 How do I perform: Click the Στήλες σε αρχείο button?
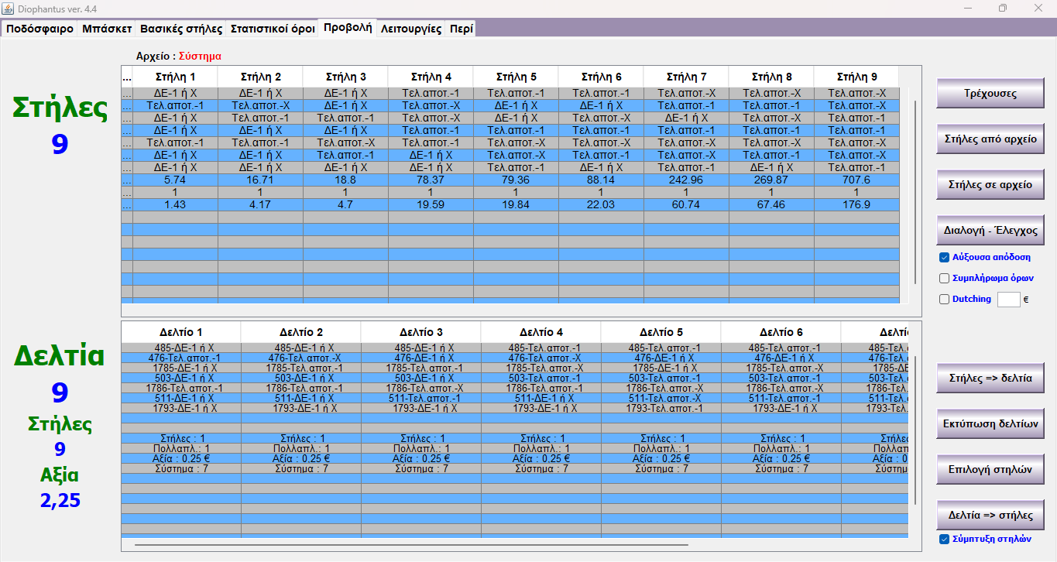(x=990, y=185)
